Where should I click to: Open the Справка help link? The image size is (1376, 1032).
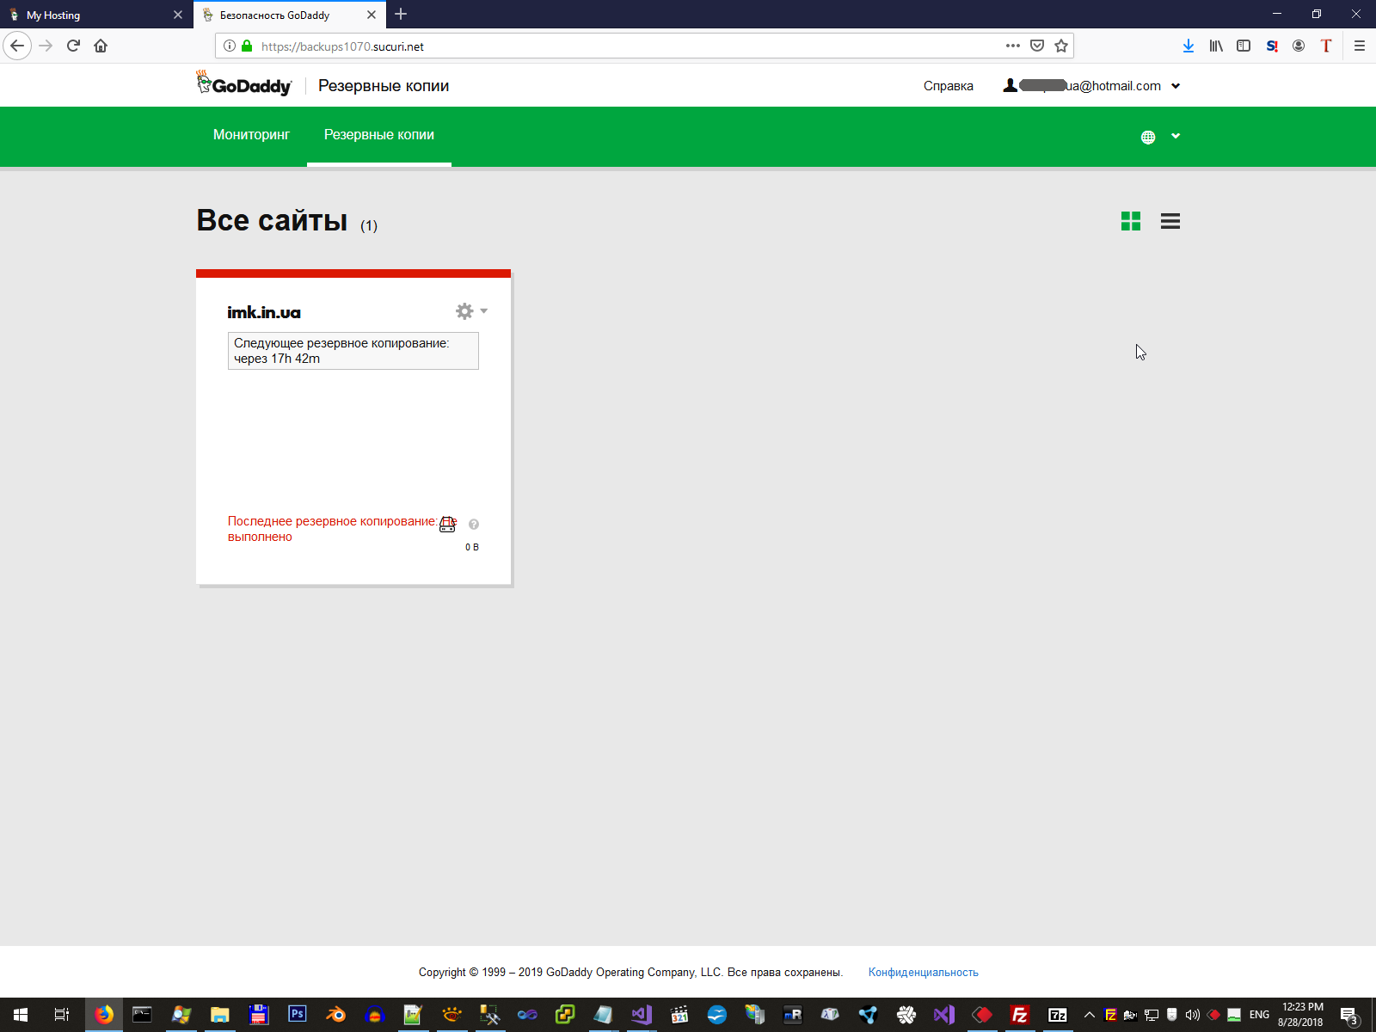[x=949, y=86]
